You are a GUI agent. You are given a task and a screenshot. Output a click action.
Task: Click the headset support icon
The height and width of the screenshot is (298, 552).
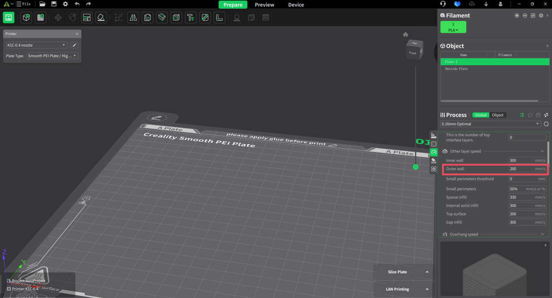443,4
